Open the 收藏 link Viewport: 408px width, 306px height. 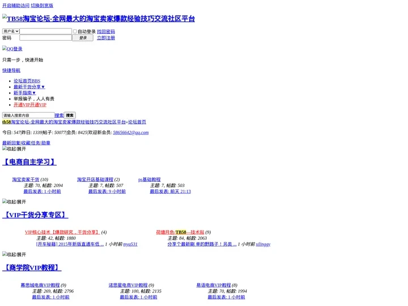25,143
